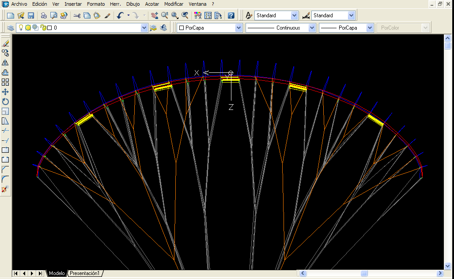Image resolution: width=454 pixels, height=279 pixels.
Task: Click Make Object's Layer Current icon
Action: 153,28
